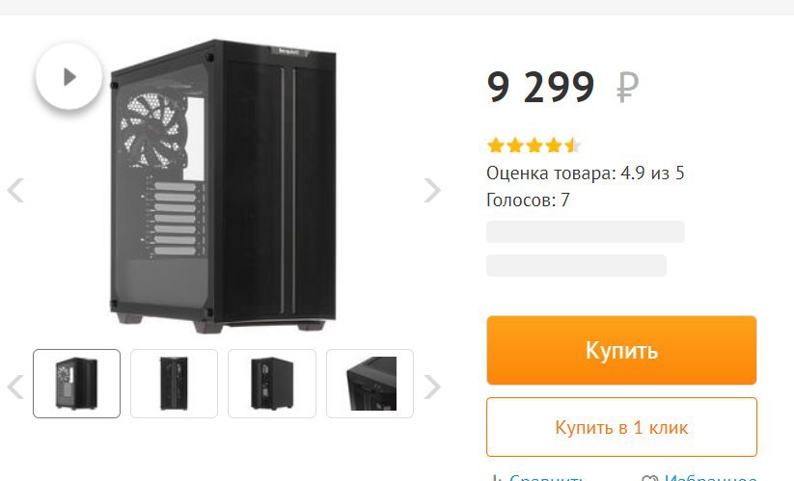
Task: Show previous photo with main image left arrow
Action: [15, 190]
